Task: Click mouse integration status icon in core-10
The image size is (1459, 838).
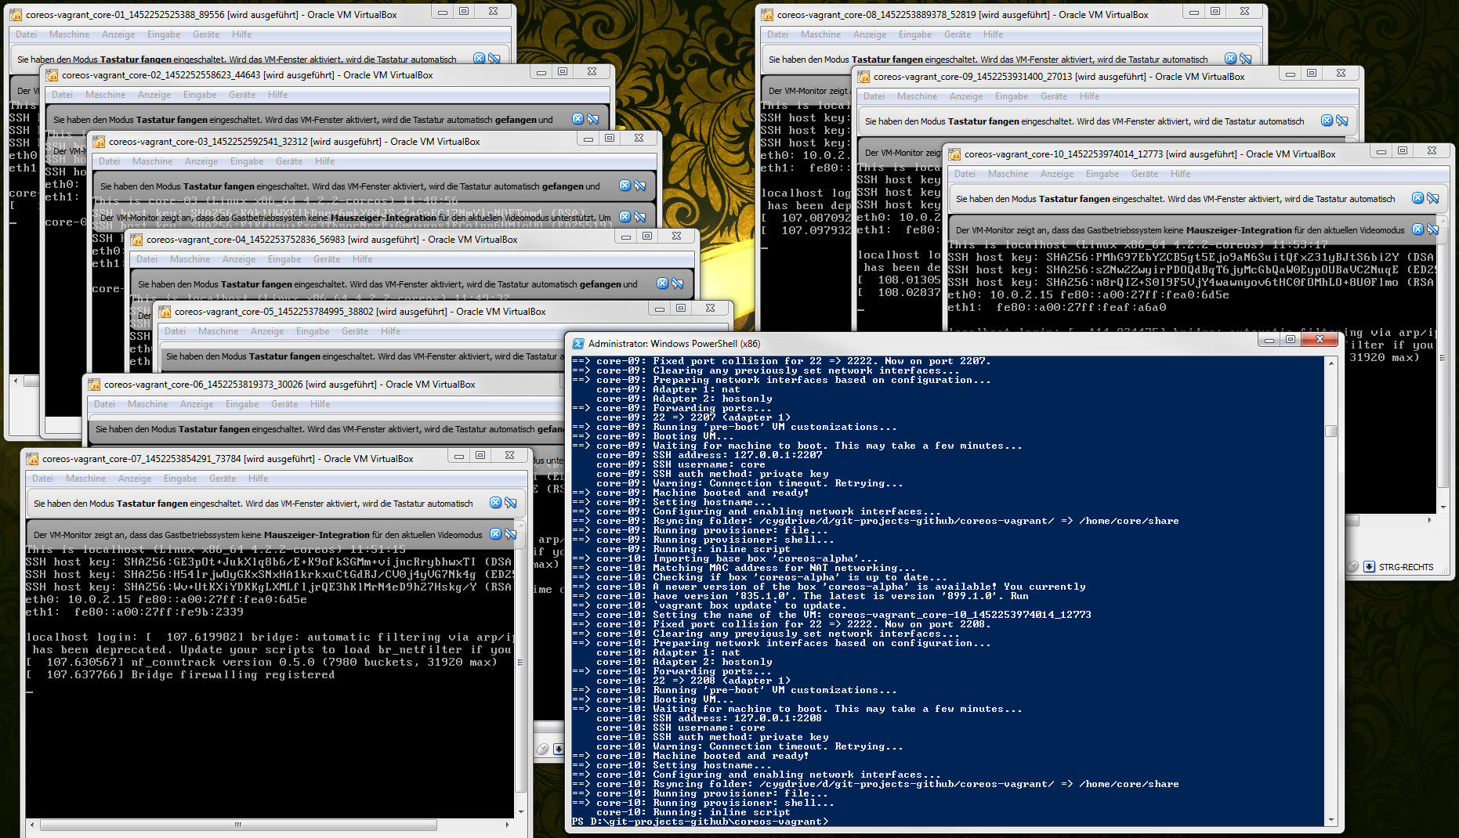Action: click(1353, 567)
